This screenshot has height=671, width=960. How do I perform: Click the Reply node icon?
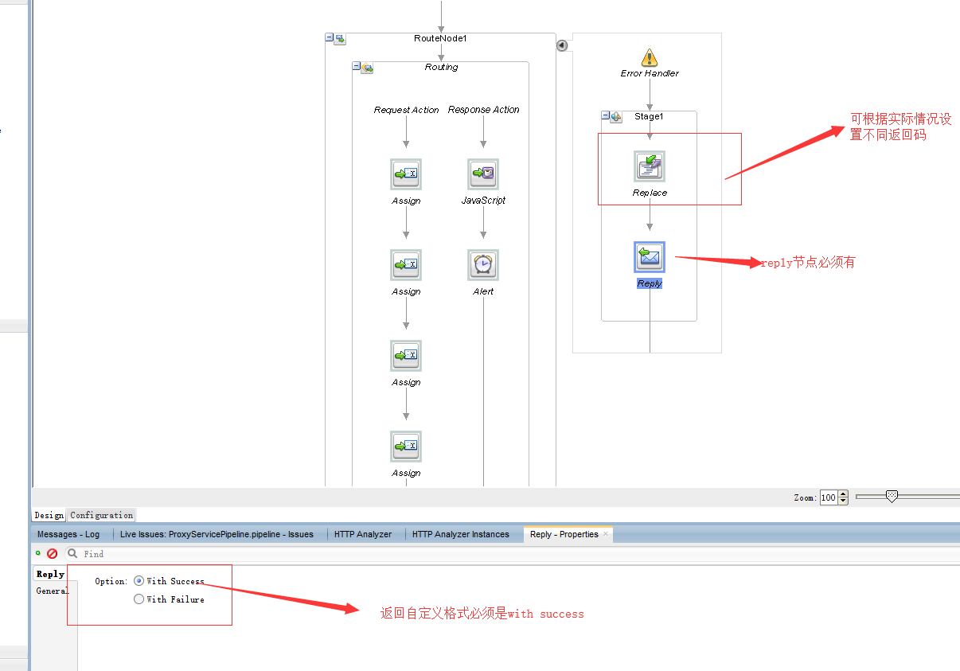pos(650,257)
